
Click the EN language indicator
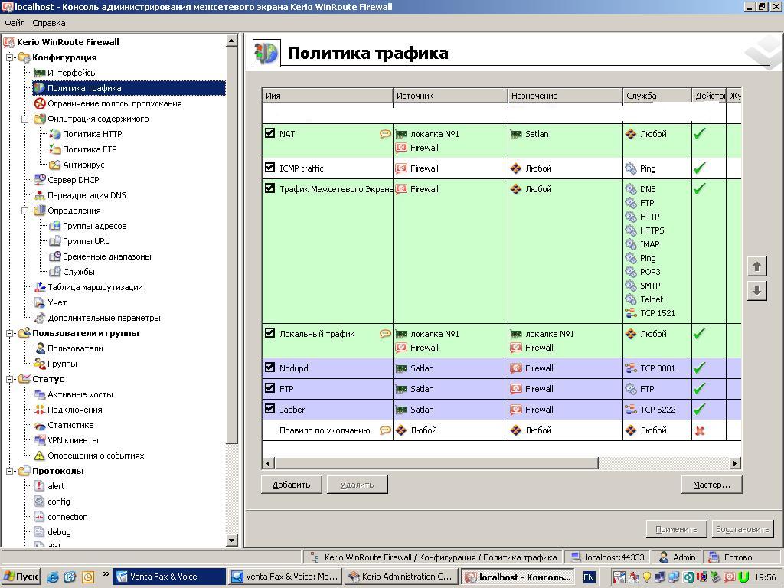tap(589, 577)
